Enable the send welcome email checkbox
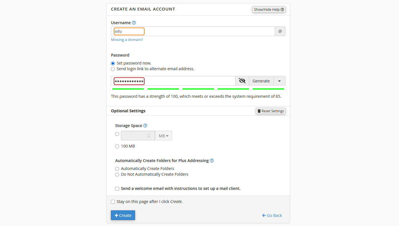The height and width of the screenshot is (226, 399). click(x=117, y=189)
